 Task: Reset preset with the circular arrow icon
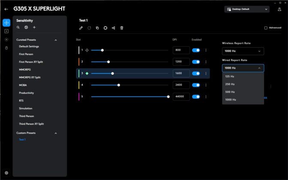pyautogui.click(x=89, y=28)
